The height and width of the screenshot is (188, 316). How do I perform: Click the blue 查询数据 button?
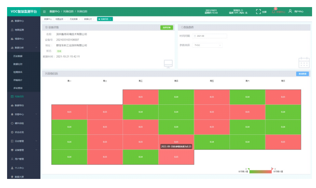point(302,74)
